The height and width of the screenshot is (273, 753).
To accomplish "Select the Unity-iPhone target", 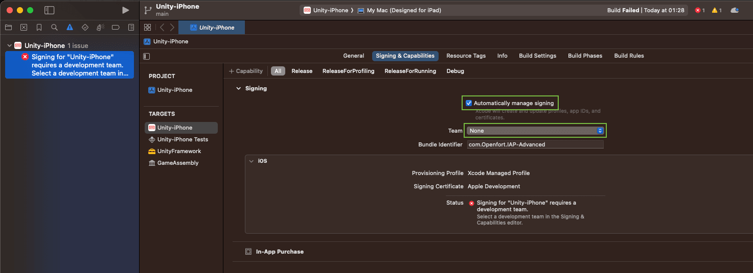I will pos(181,128).
